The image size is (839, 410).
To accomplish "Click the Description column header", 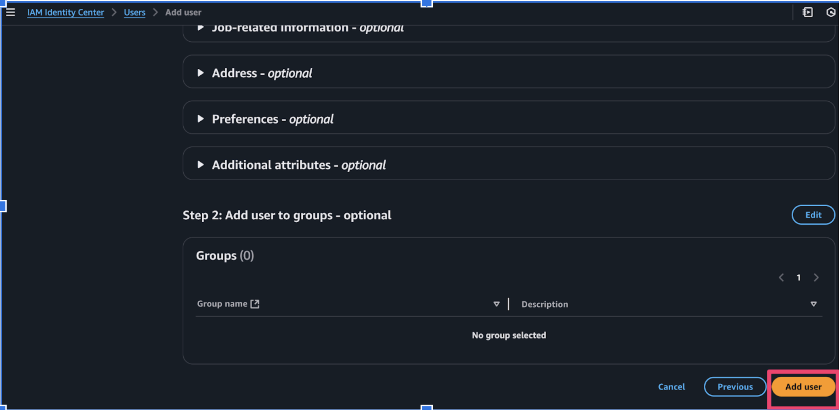I will (x=545, y=304).
